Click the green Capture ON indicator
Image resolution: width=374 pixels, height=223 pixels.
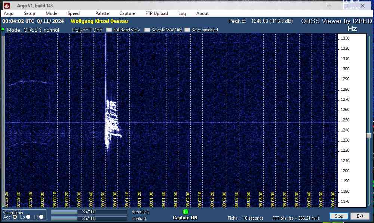click(186, 211)
